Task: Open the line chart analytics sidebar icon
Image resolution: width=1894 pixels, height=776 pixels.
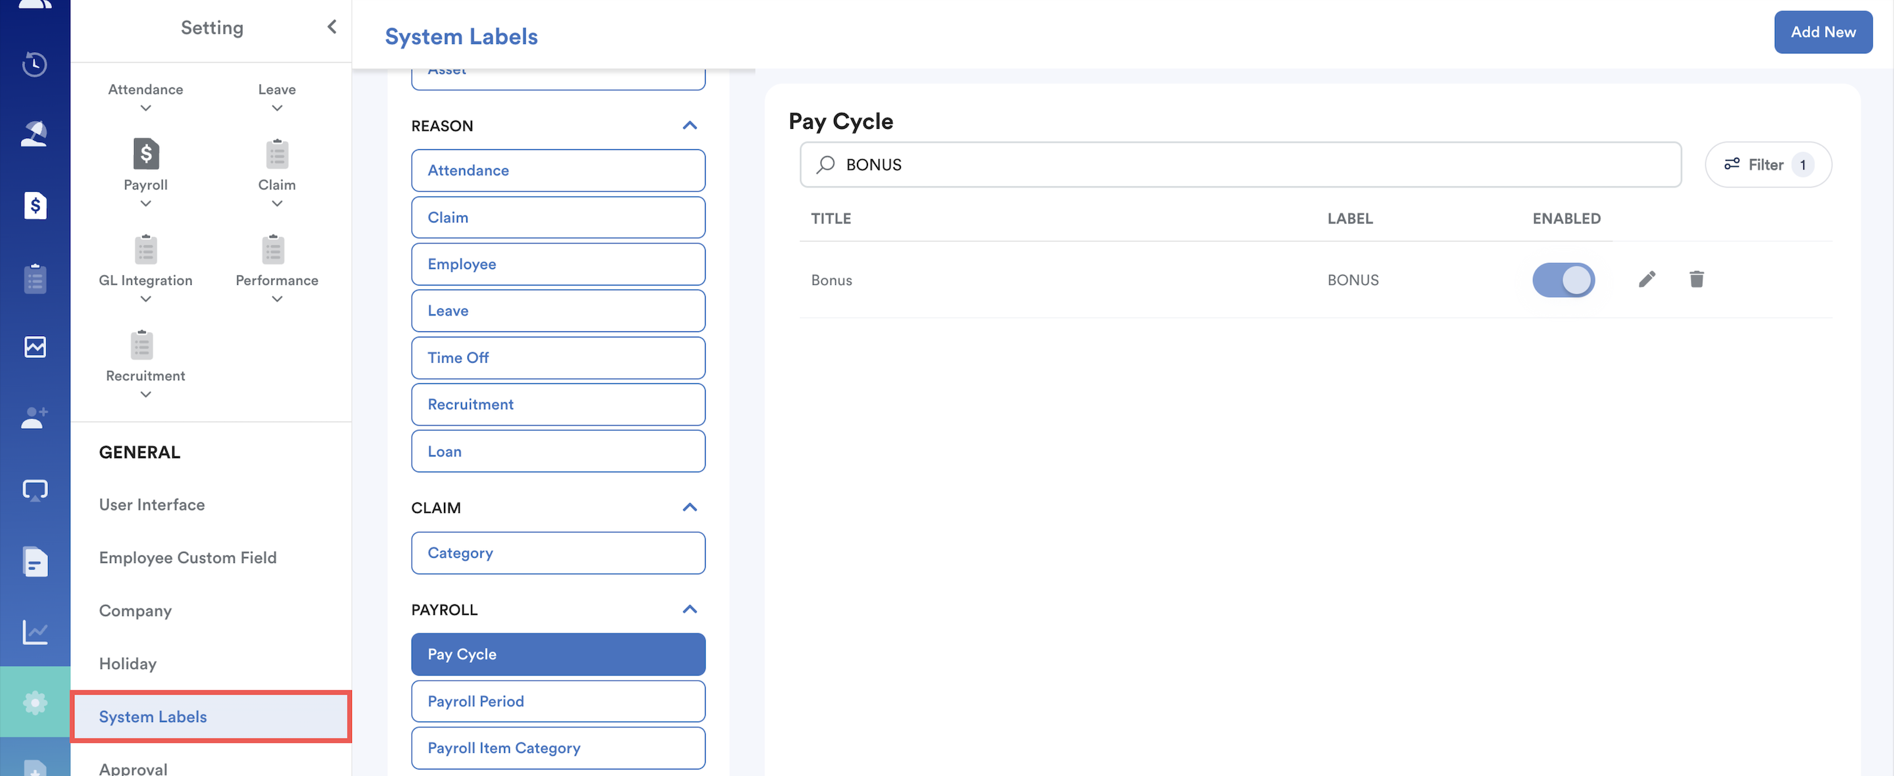Action: click(35, 631)
